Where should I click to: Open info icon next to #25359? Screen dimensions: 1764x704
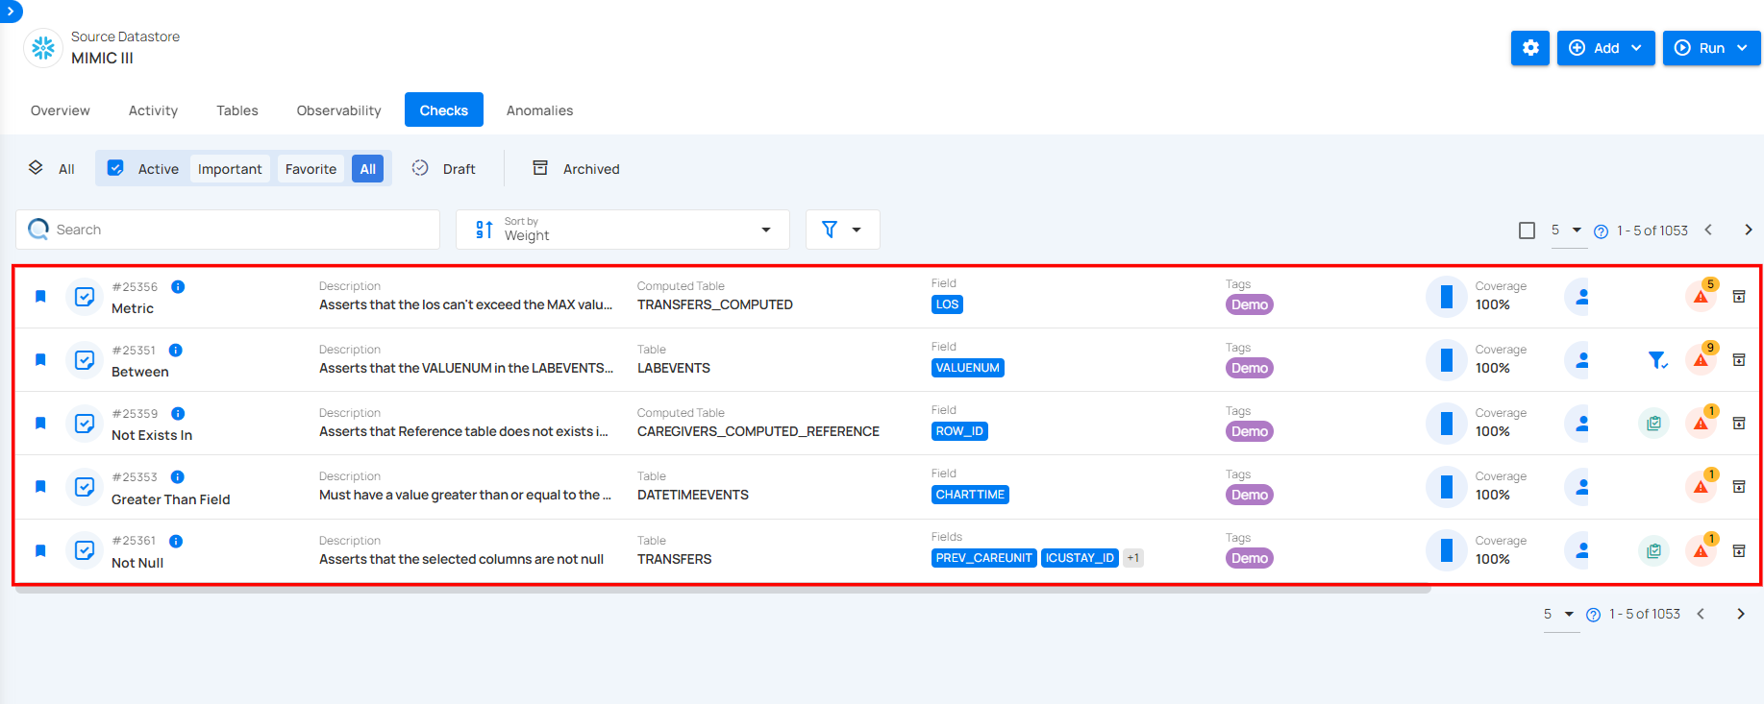pos(178,414)
